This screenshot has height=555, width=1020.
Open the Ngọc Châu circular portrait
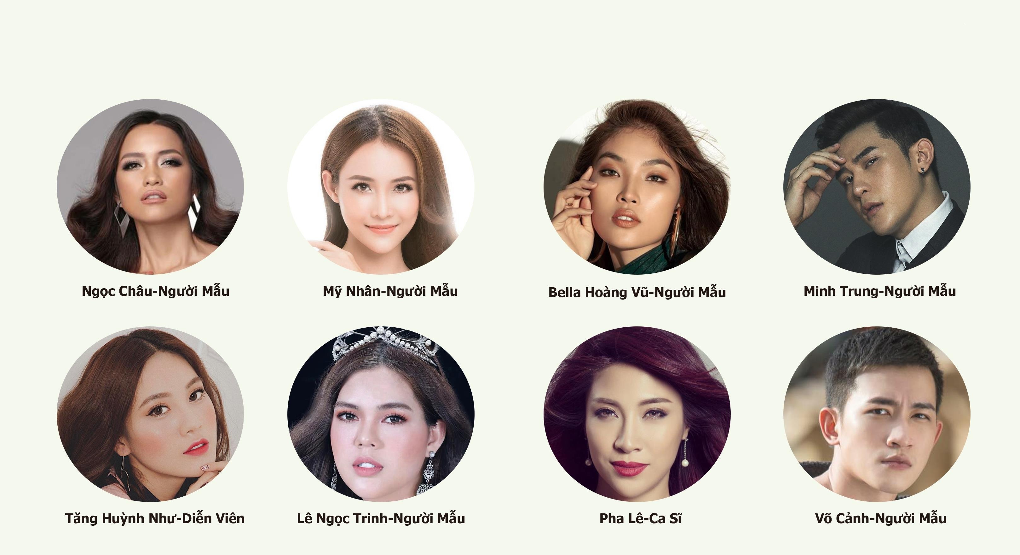tap(151, 187)
